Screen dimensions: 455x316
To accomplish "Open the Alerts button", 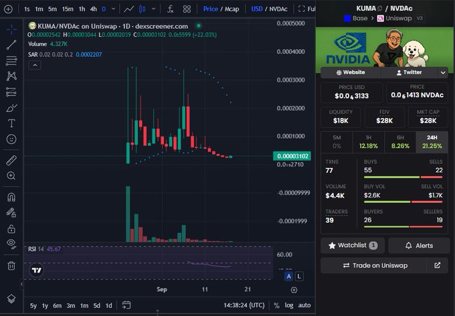I will [419, 246].
